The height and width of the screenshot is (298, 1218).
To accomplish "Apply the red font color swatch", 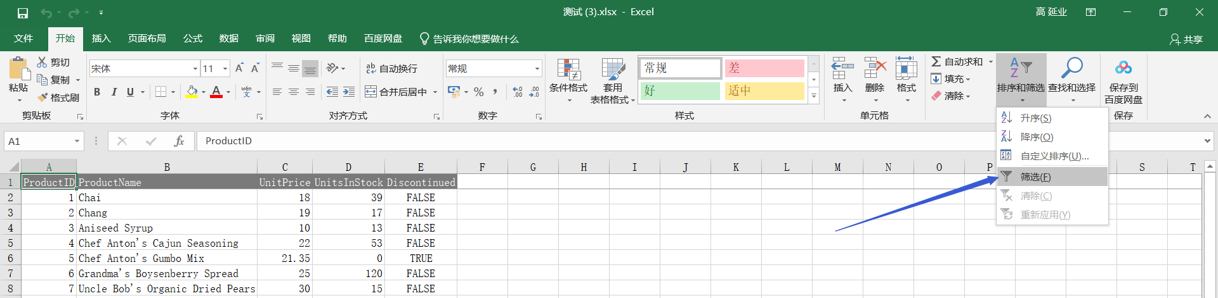I will pyautogui.click(x=216, y=92).
